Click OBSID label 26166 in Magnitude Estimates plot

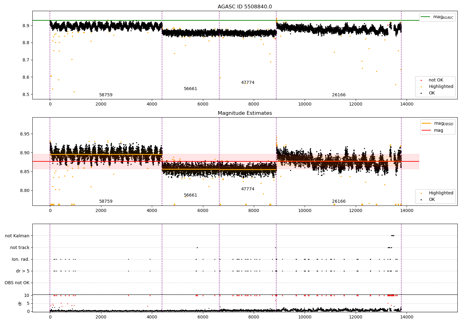[x=339, y=201]
